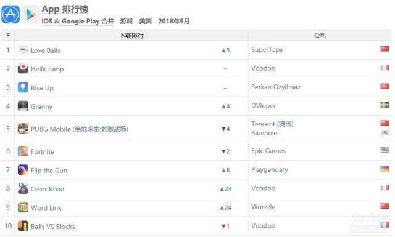
Task: Open the Love Balls app icon
Action: [x=23, y=50]
